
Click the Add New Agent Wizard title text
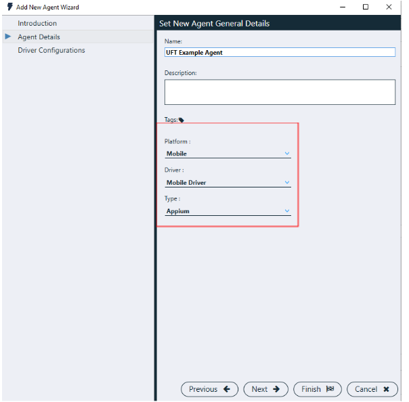47,7
